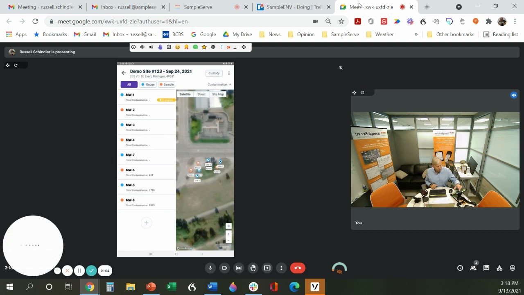Click move handle on extension toolbar
Screen dimensions: 524x295
coord(244,47)
